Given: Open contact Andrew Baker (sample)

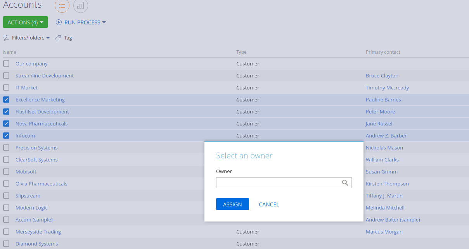Looking at the screenshot, I should coord(393,220).
